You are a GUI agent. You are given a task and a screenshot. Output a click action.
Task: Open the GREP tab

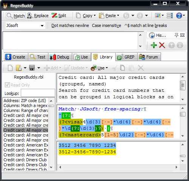(x=126, y=57)
